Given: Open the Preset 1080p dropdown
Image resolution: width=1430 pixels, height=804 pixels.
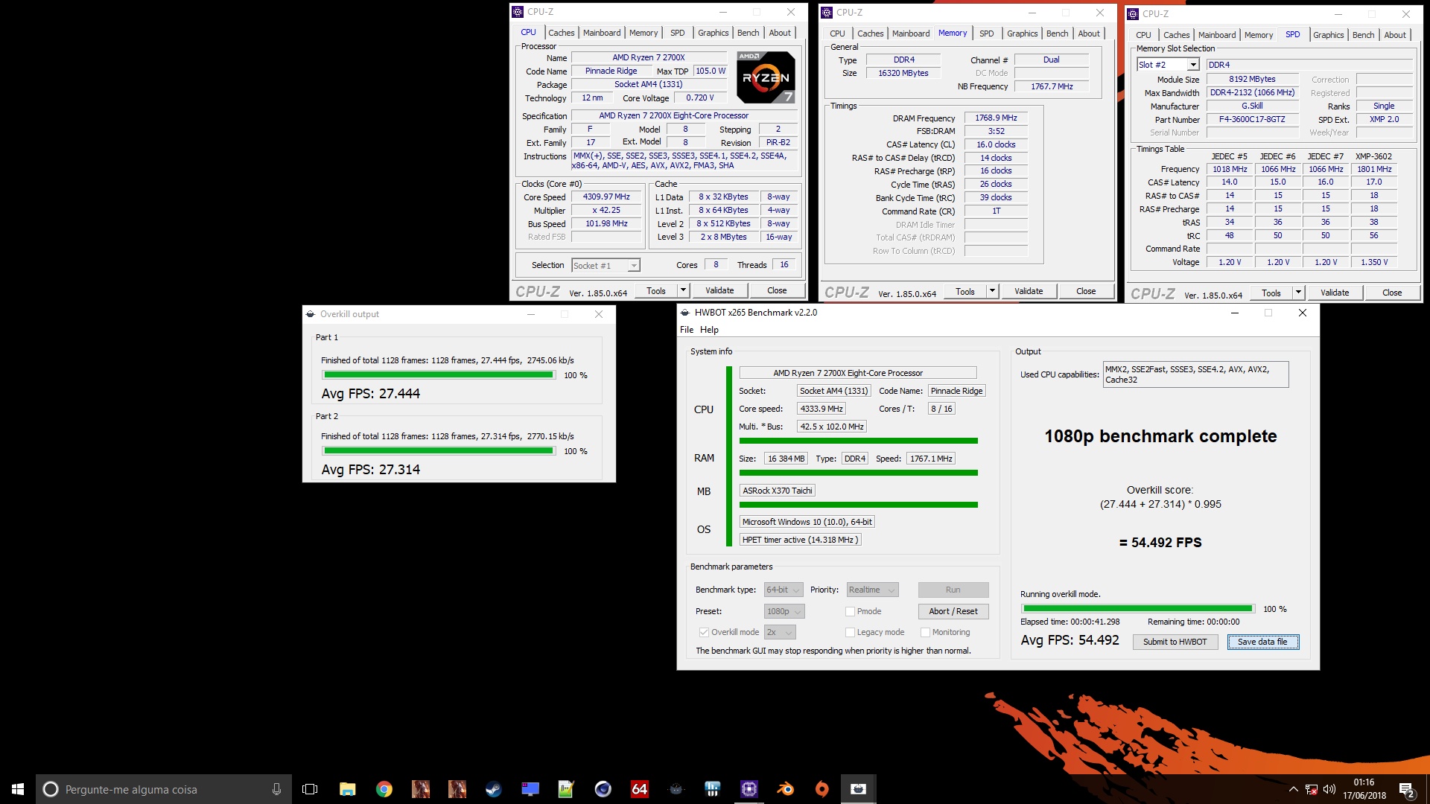Looking at the screenshot, I should pos(784,611).
